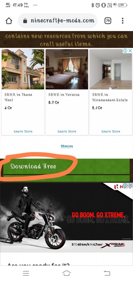Open the Thane West house photo
This screenshot has width=133, height=281.
pos(23,69)
